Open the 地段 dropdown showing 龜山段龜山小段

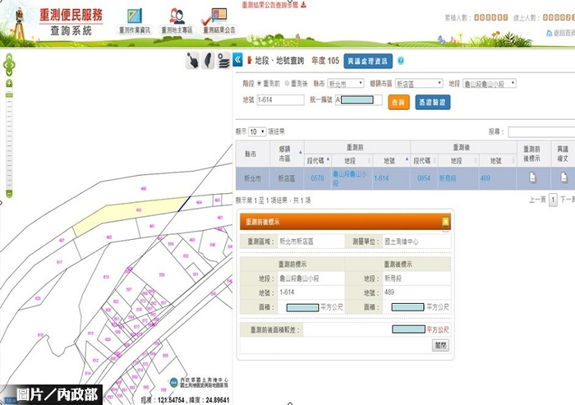coord(490,84)
